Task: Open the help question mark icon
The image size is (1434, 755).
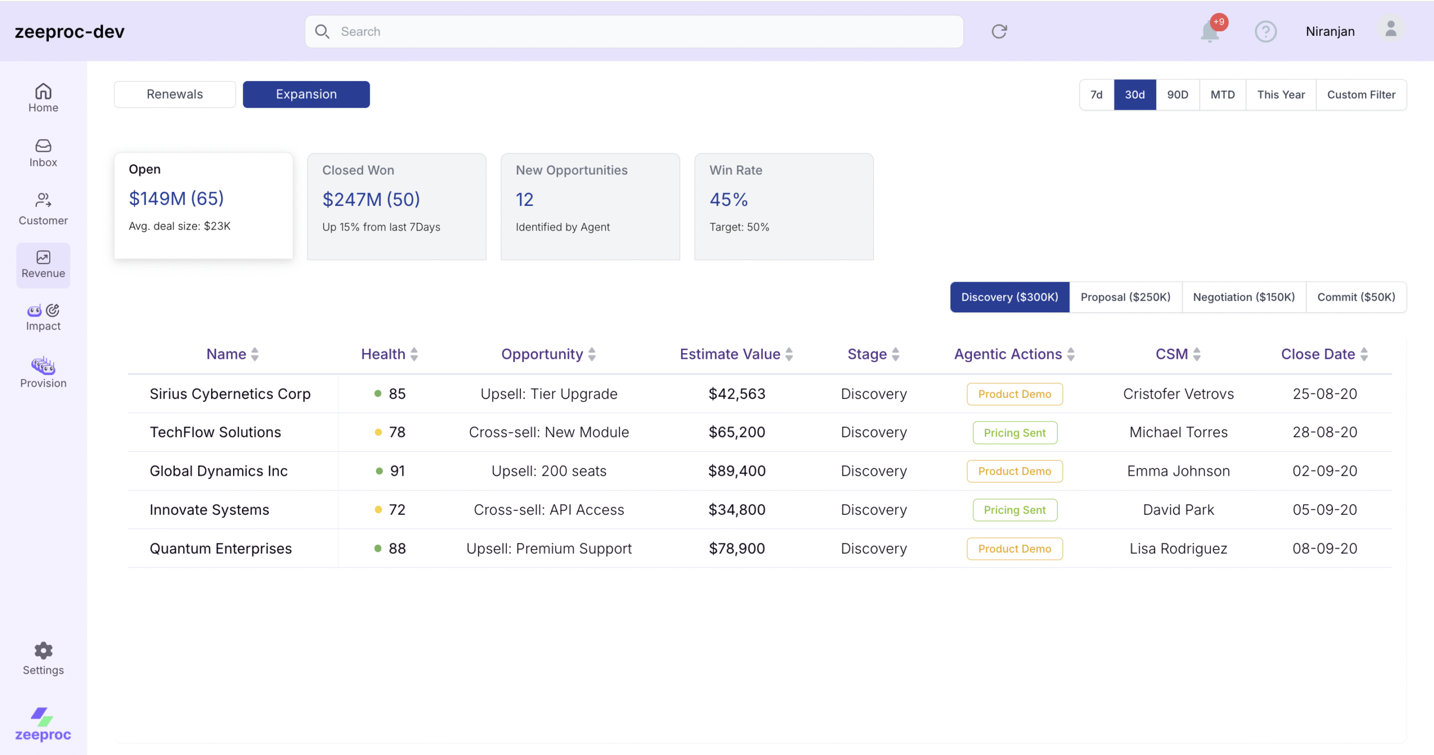Action: tap(1265, 31)
